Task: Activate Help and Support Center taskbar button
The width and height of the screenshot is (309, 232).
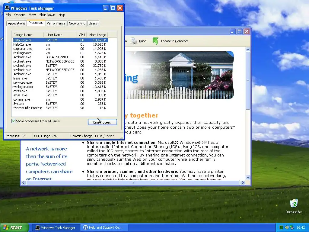Action: (x=104, y=227)
